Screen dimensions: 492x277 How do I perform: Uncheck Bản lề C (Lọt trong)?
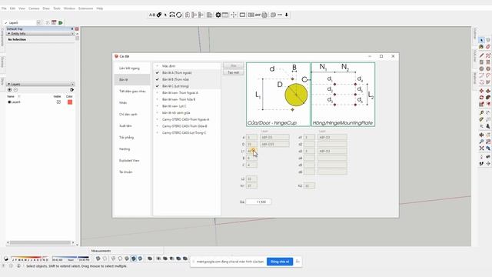[158, 86]
